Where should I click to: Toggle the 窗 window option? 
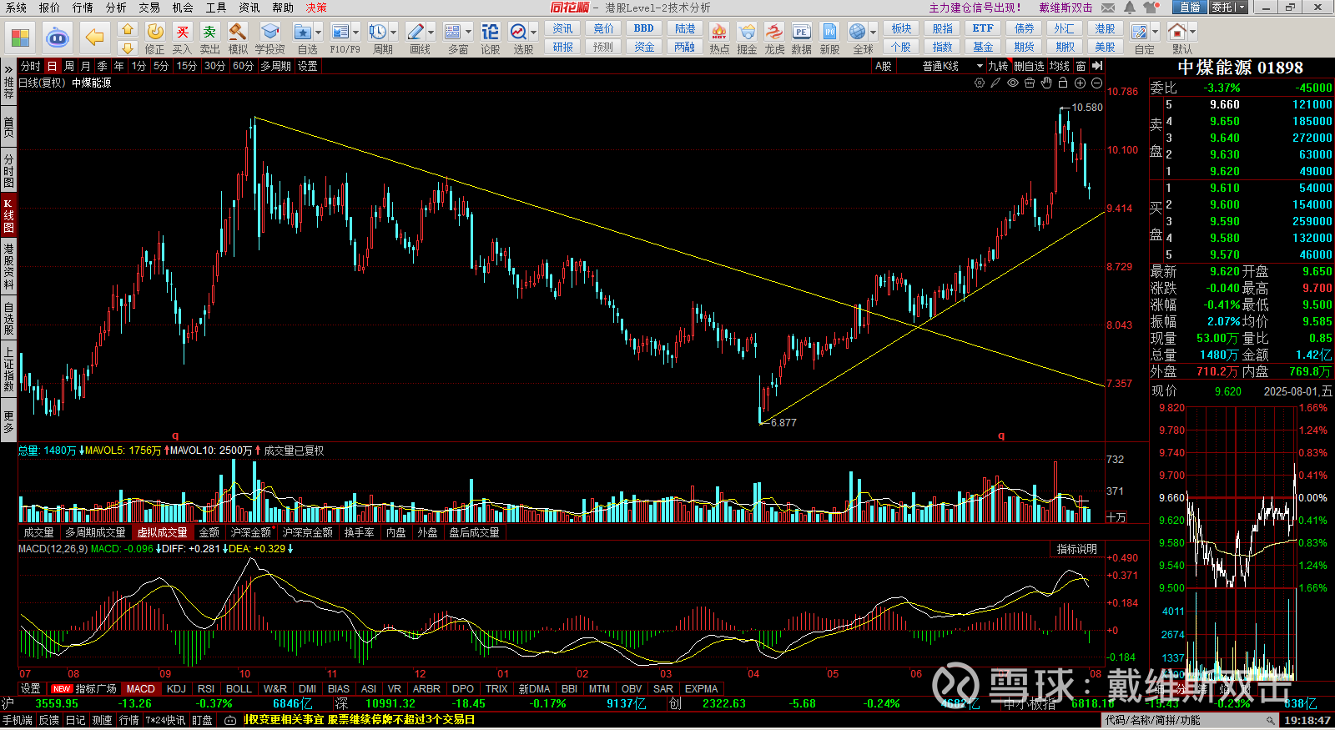1081,66
